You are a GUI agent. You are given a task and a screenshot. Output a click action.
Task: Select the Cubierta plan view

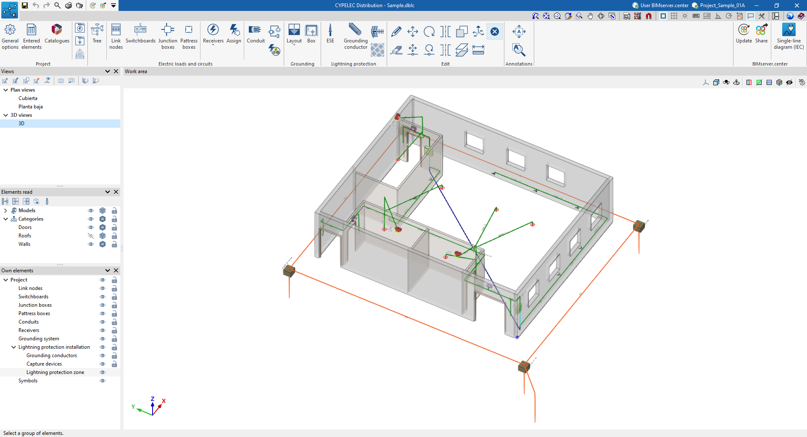pyautogui.click(x=28, y=98)
